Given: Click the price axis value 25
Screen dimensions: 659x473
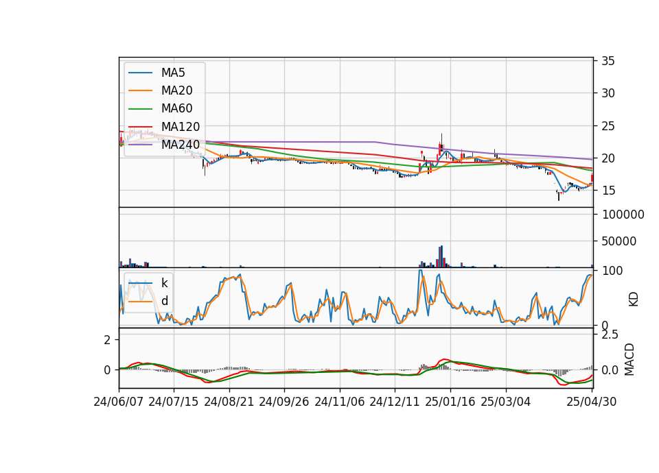Looking at the screenshot, I should (x=608, y=126).
